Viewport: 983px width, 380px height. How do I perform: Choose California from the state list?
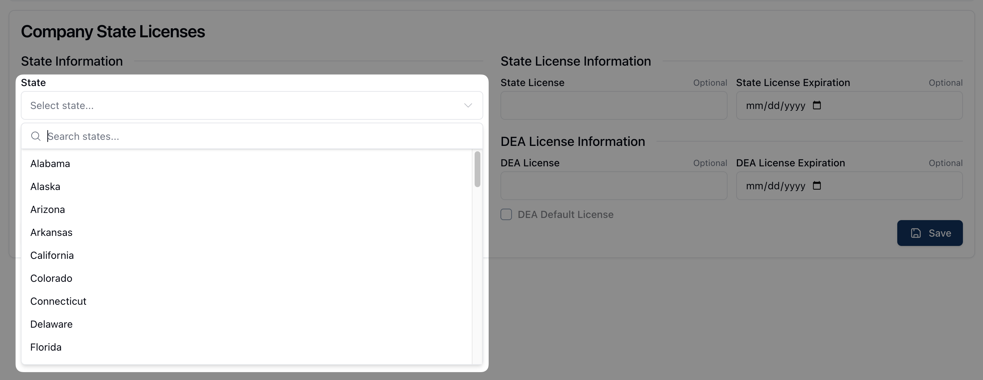[52, 255]
